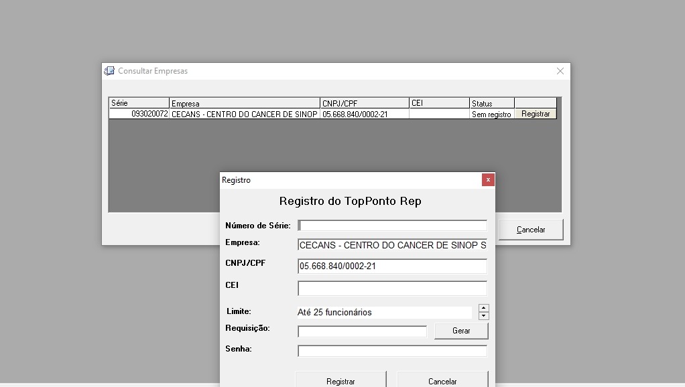Image resolution: width=685 pixels, height=387 pixels.
Task: Click the Requisição input field
Action: click(x=362, y=331)
